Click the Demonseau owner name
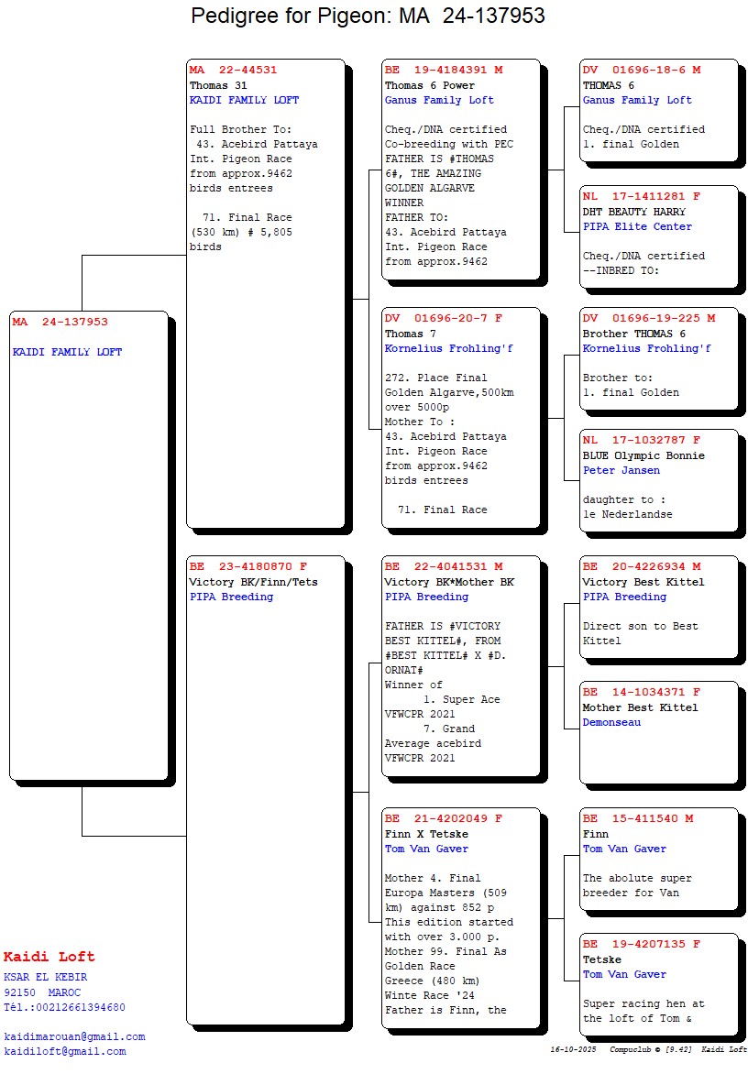 pos(611,722)
